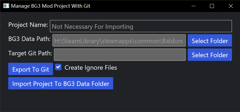Click the empty Target Git Path field
This screenshot has width=240, height=112.
point(120,55)
